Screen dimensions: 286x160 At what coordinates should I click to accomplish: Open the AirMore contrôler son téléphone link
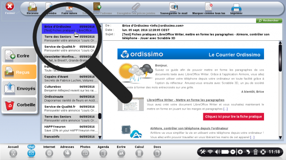click(x=189, y=128)
